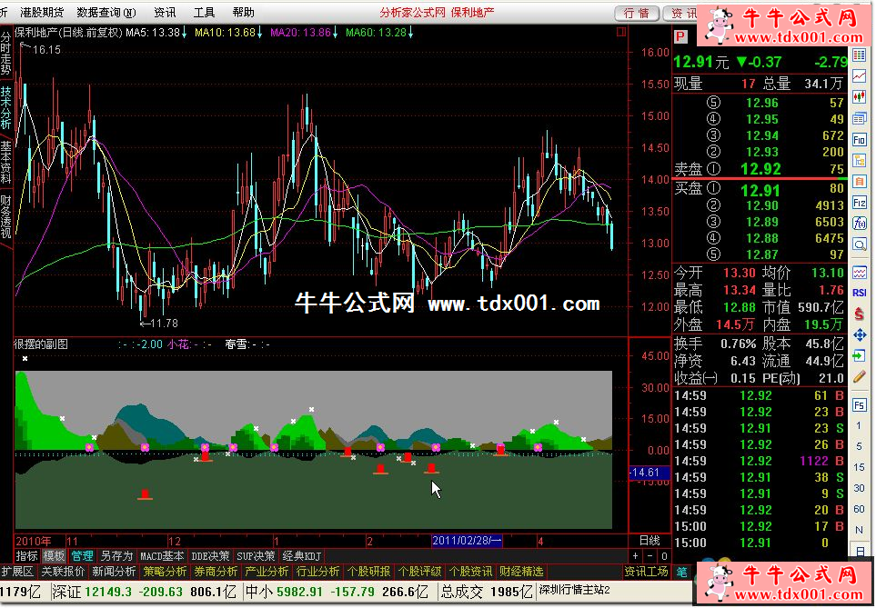This screenshot has width=876, height=608.
Task: Switch to 技术分析 side tab
Action: 6,108
